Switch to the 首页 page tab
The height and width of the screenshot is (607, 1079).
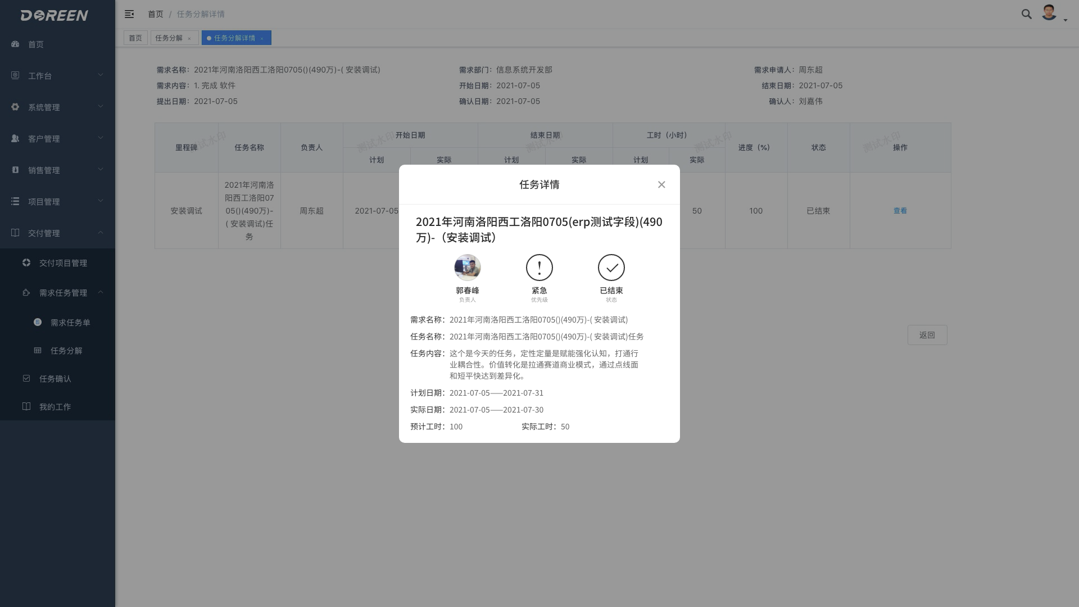(135, 38)
